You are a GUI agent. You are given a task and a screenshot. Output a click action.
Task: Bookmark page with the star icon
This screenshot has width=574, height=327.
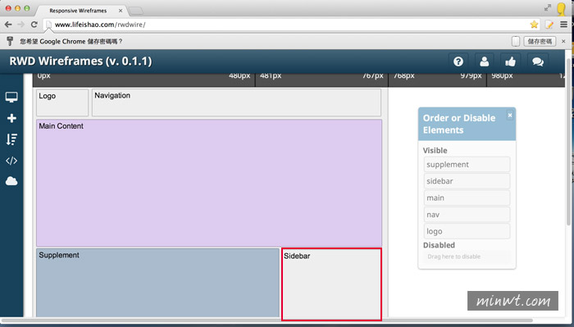[534, 25]
